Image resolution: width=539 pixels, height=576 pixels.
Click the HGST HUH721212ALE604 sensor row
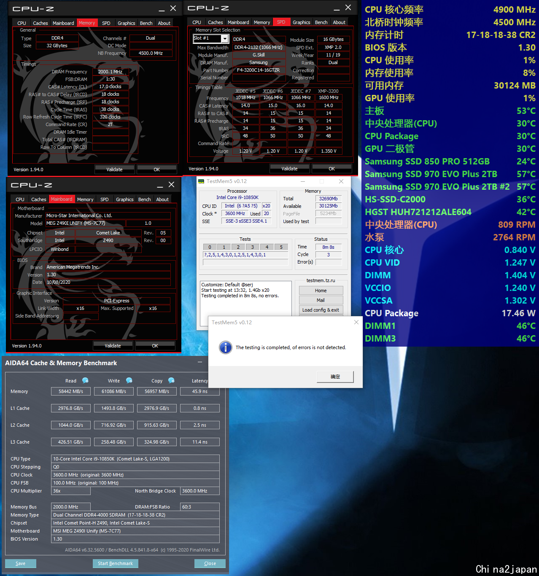(x=450, y=212)
